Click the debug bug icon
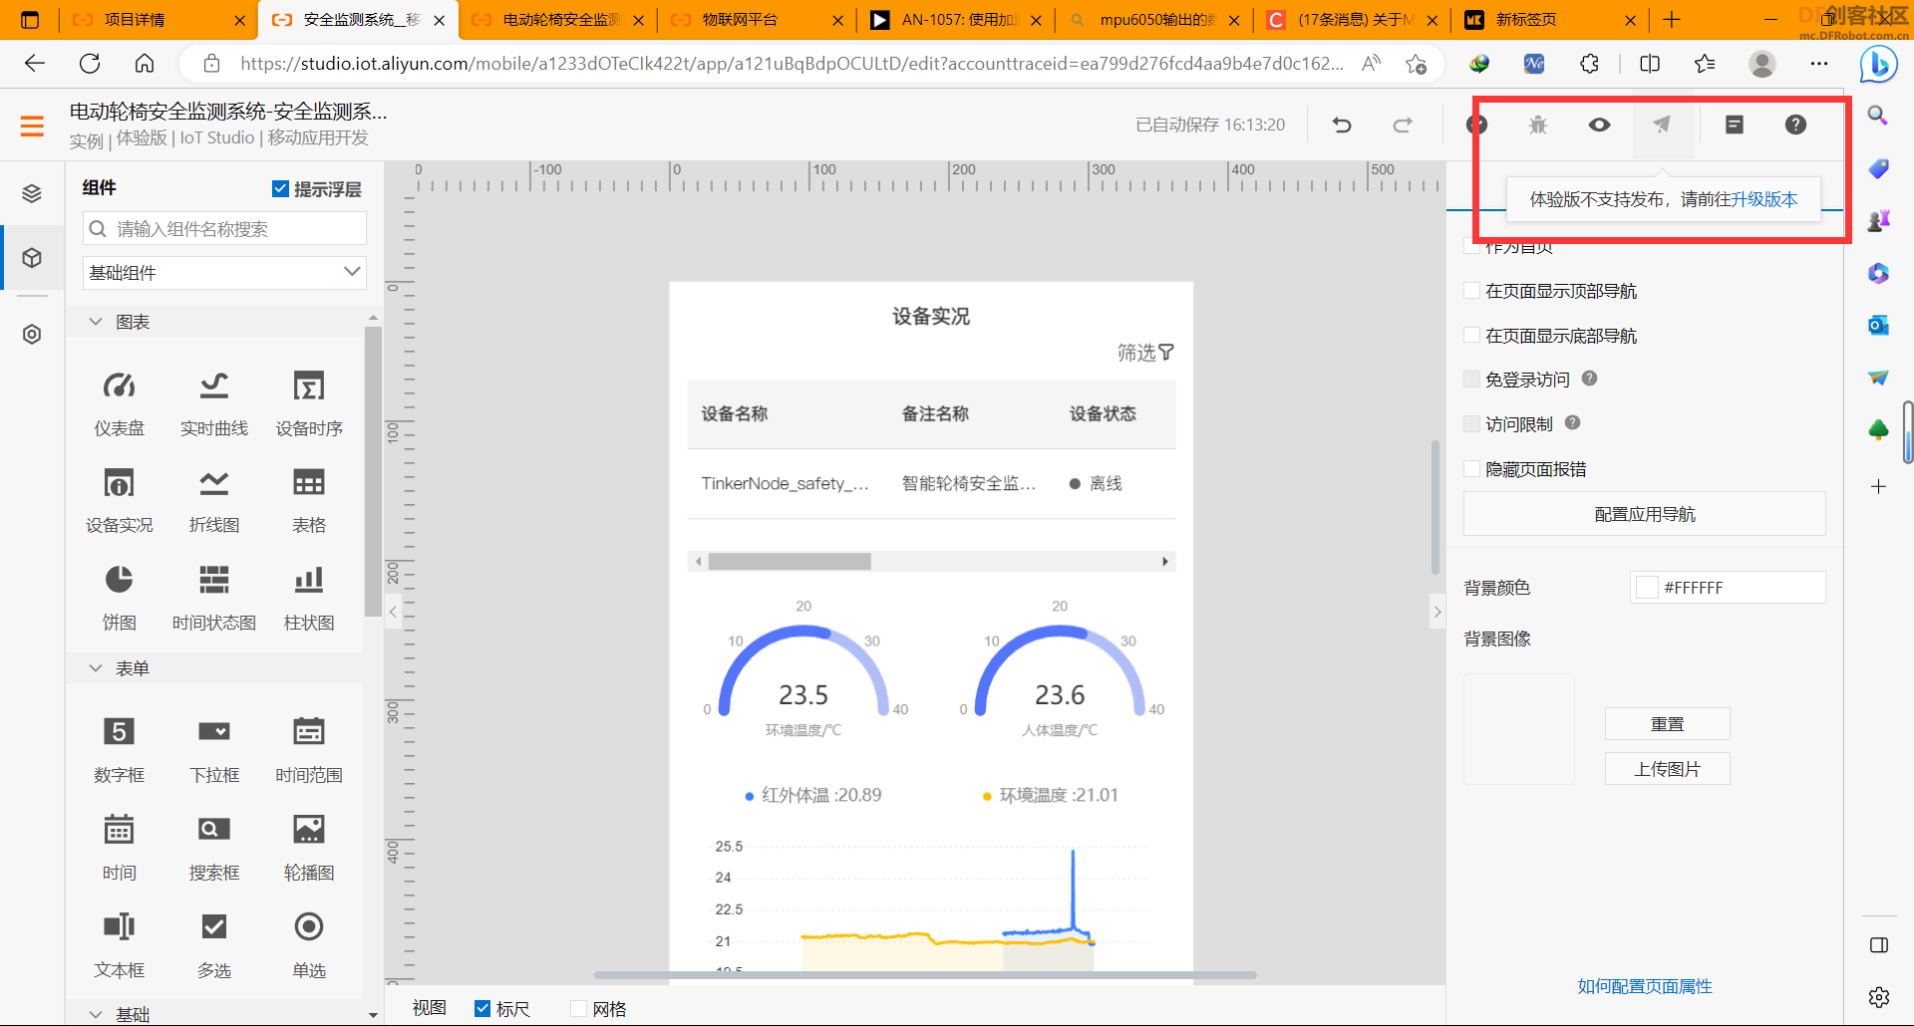Image resolution: width=1914 pixels, height=1026 pixels. 1538,125
